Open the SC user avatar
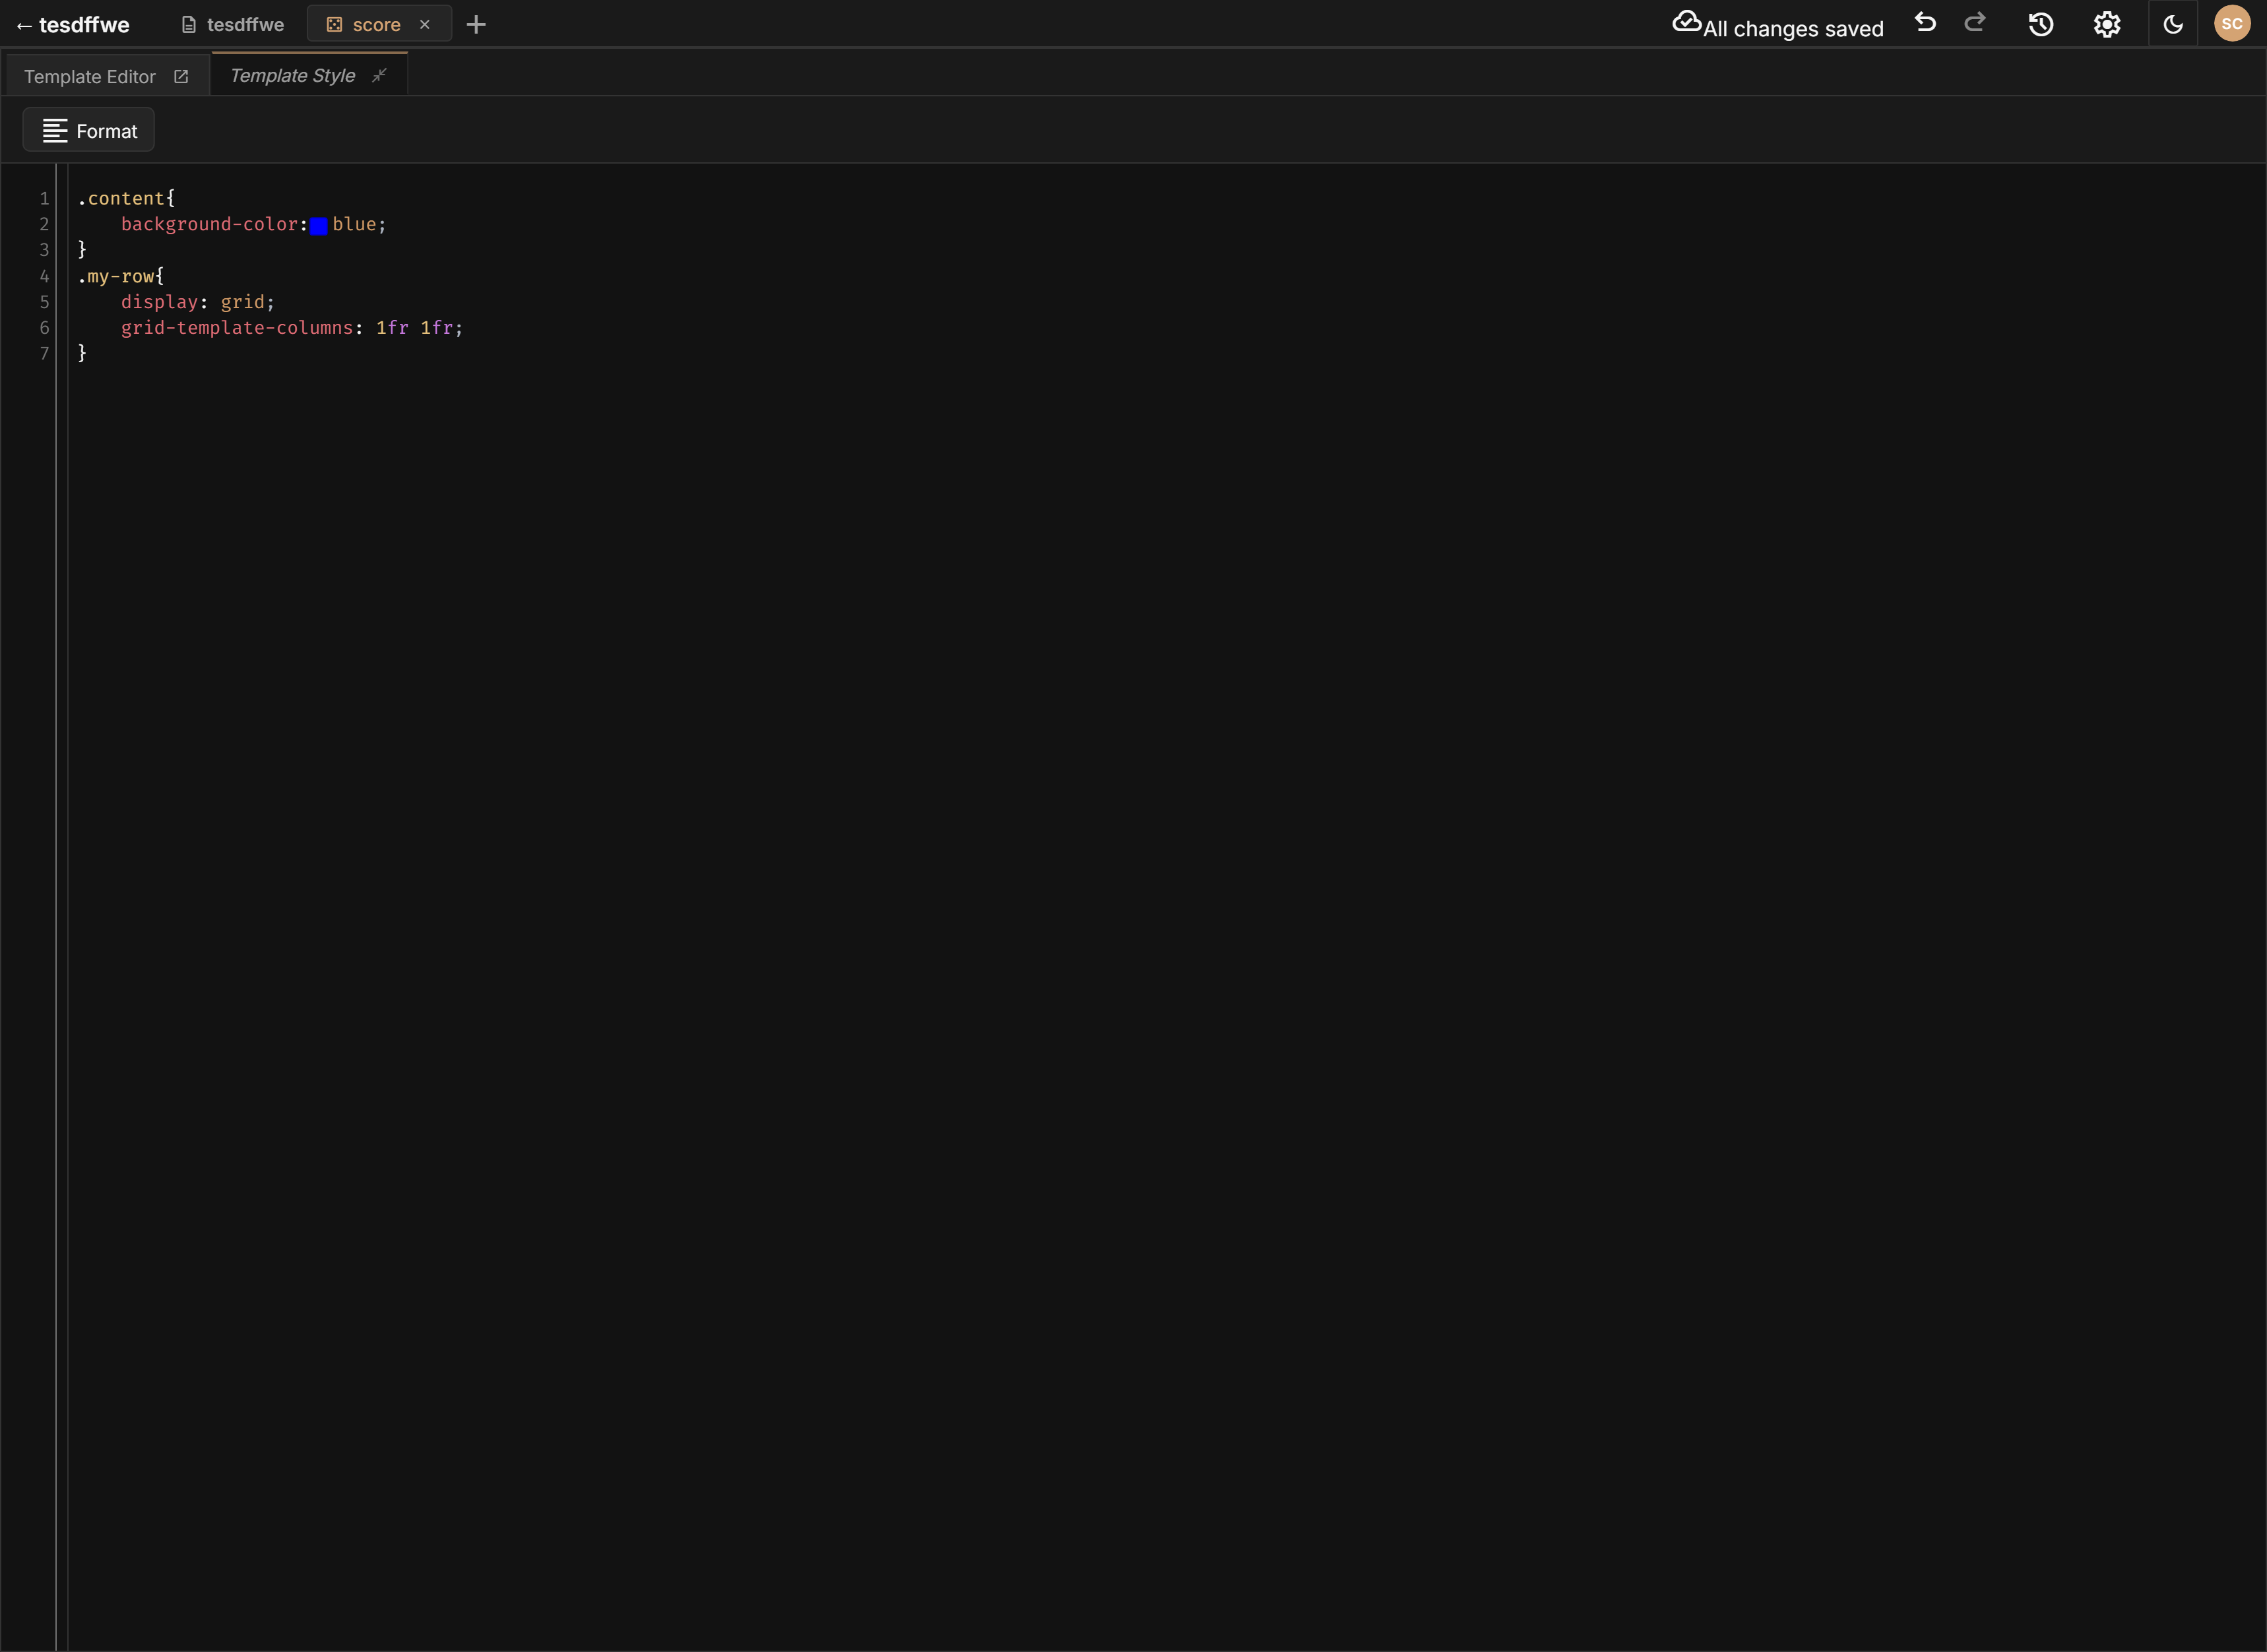This screenshot has width=2267, height=1652. click(2232, 22)
